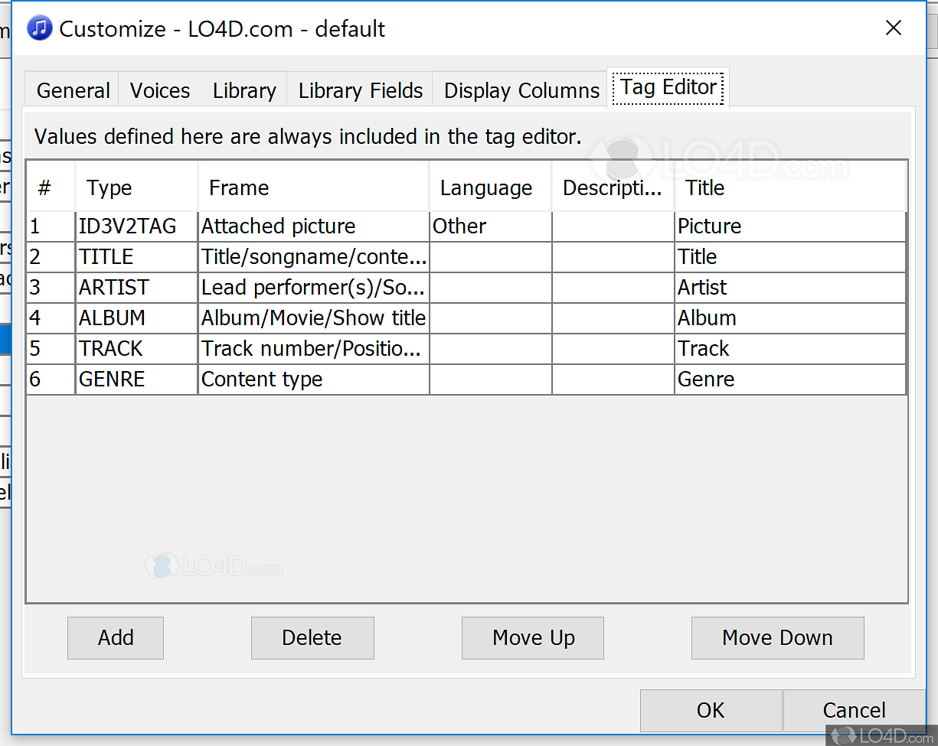Image resolution: width=938 pixels, height=746 pixels.
Task: Click Move Down button
Action: (x=777, y=637)
